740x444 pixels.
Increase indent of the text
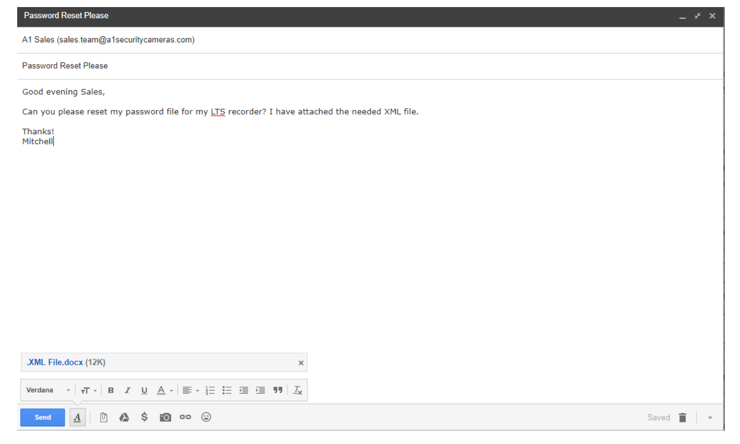(260, 390)
